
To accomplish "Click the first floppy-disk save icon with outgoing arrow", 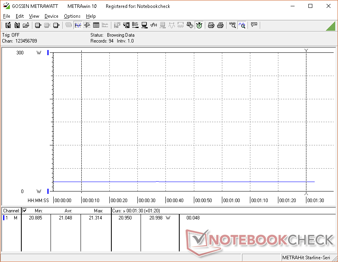I will tap(8, 25).
